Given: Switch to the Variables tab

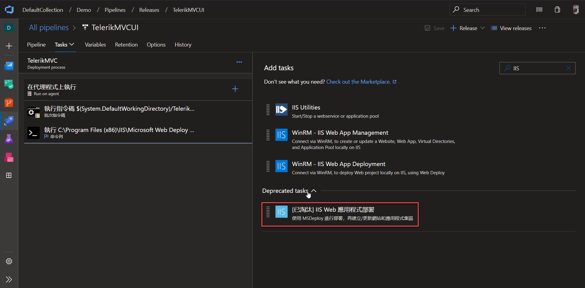Looking at the screenshot, I should pyautogui.click(x=95, y=44).
